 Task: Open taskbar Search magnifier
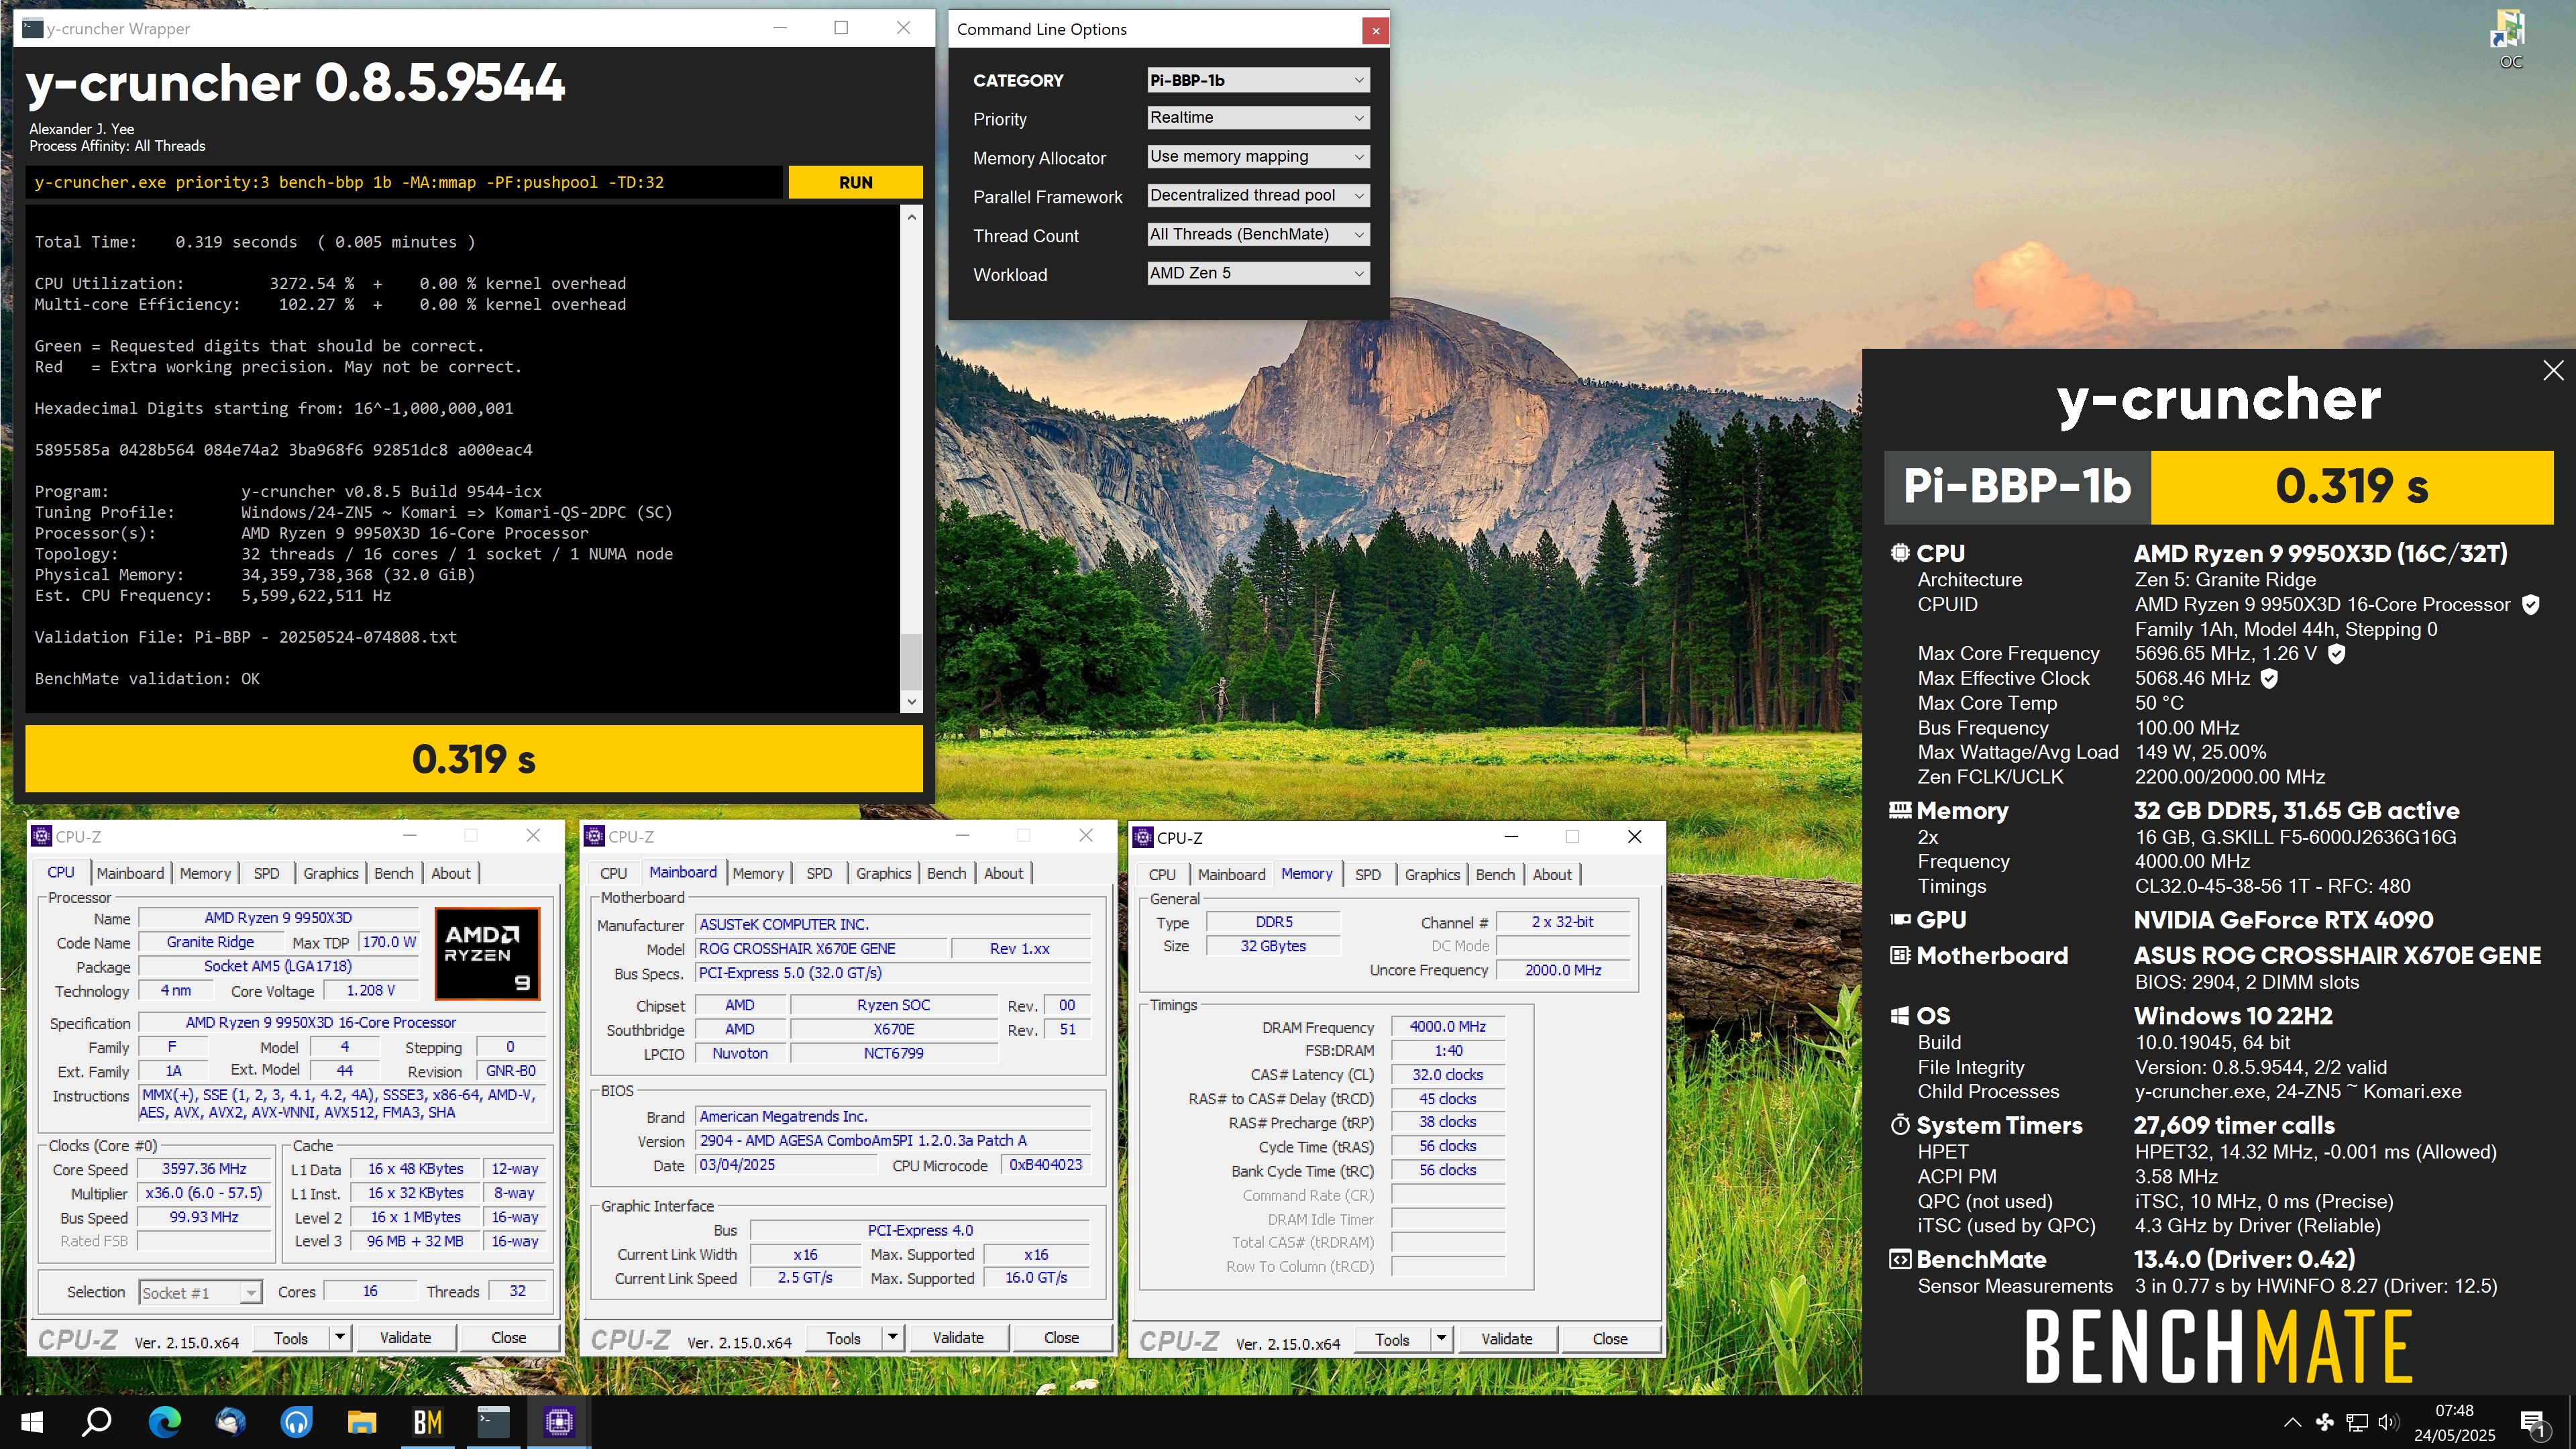(x=96, y=1421)
